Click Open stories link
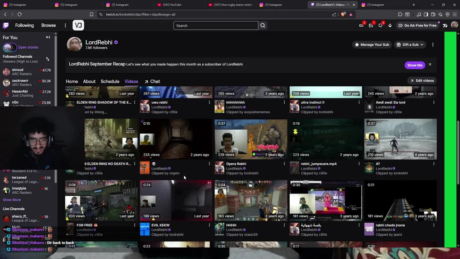Viewport: 460px width, 259px height. (28, 47)
